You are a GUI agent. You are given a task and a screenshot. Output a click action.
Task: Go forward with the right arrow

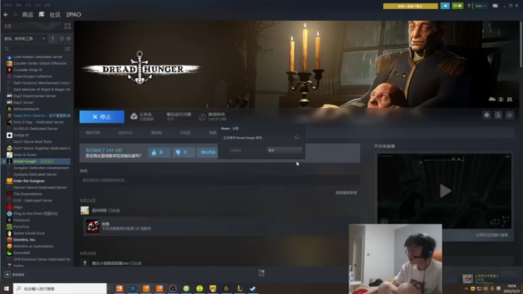coord(14,14)
